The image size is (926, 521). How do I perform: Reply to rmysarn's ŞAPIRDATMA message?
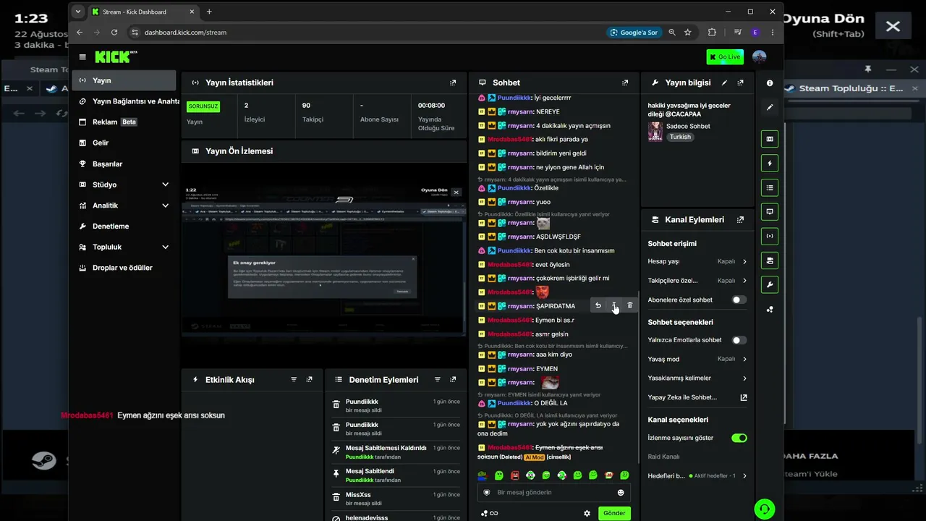coord(598,306)
